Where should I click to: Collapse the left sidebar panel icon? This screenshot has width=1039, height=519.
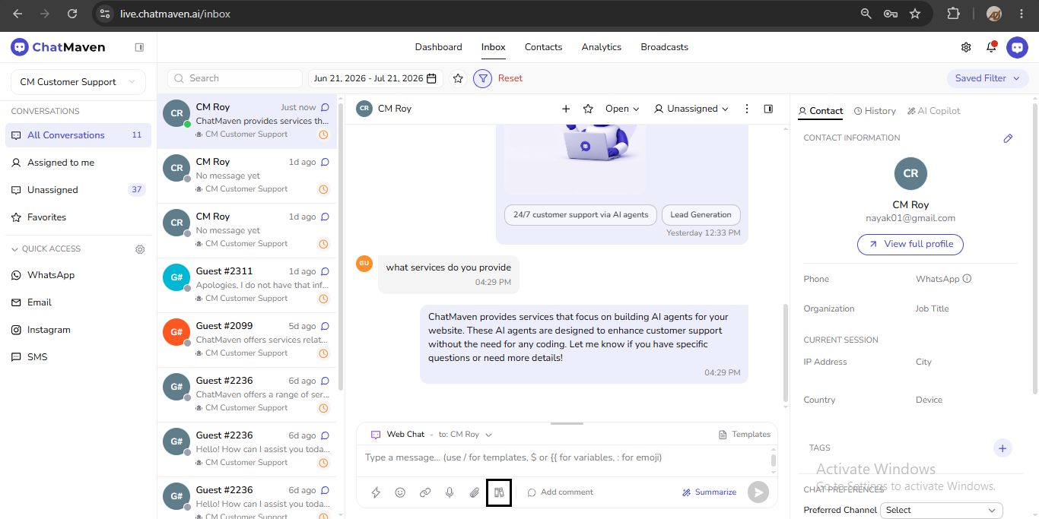click(x=139, y=47)
